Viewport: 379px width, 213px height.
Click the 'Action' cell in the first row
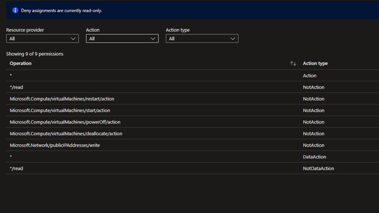pos(310,75)
